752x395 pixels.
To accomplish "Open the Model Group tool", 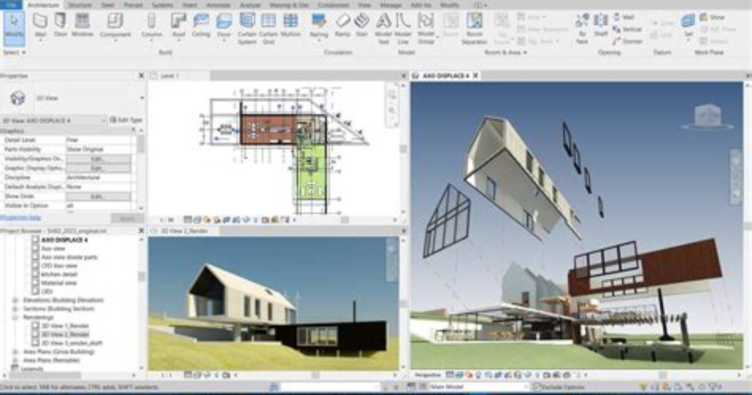I will 426,29.
